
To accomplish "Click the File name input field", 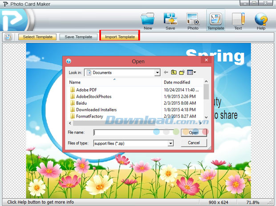I will coord(134,132).
